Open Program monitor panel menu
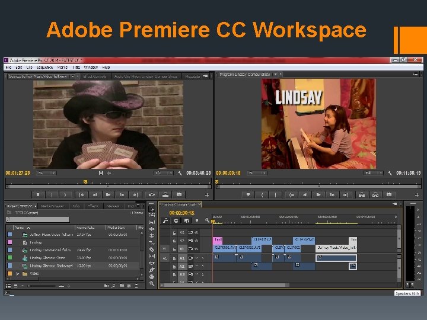427x320 pixels. 415,74
